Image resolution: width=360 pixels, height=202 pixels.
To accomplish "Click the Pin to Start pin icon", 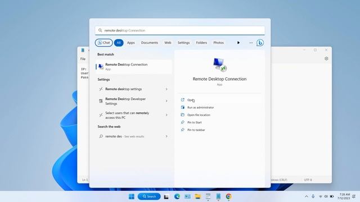I will [183, 122].
